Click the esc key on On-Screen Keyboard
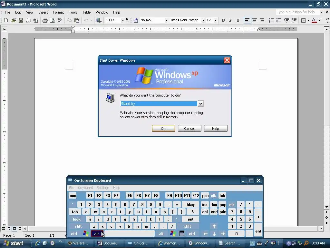 pos(73,195)
